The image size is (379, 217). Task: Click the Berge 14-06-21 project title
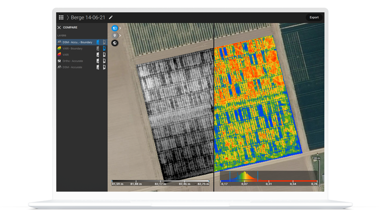88,17
